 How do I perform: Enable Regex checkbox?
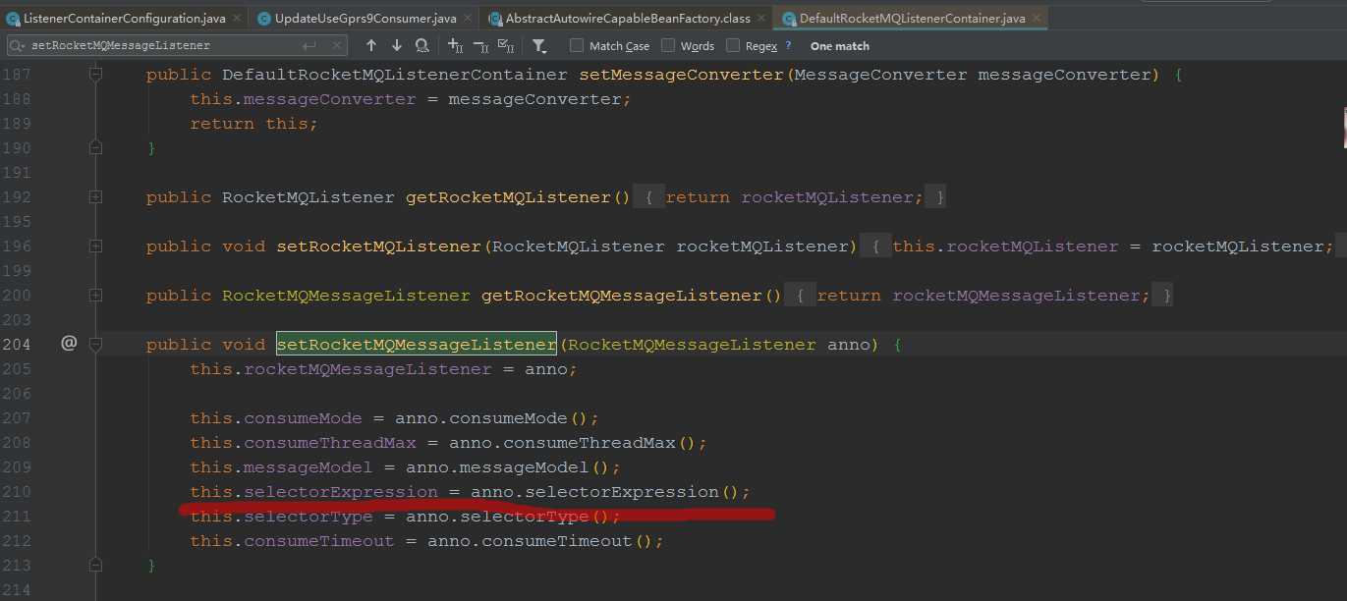click(x=733, y=45)
